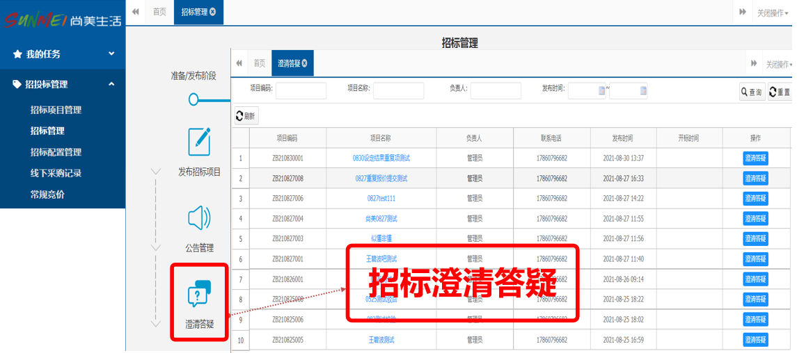Viewport: 797px width, 353px height.
Task: Open 常规竞价 from the sidebar menu
Action: point(47,195)
